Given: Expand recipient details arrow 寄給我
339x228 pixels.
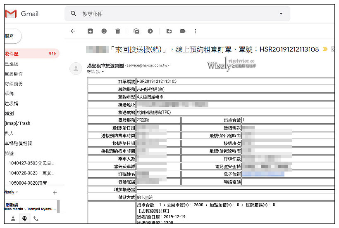Looking at the screenshot, I should coord(103,72).
